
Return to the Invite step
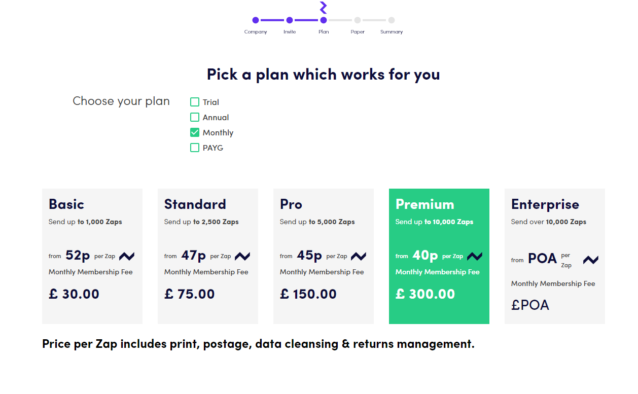[290, 20]
